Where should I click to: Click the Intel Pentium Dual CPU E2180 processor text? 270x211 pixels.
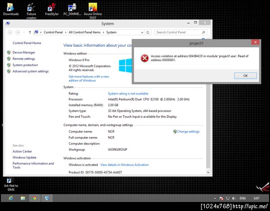point(148,99)
